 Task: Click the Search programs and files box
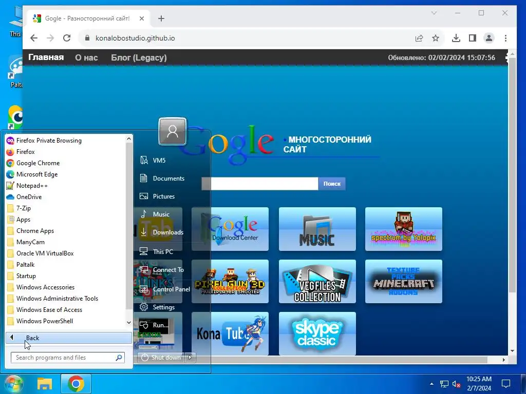[x=67, y=358]
